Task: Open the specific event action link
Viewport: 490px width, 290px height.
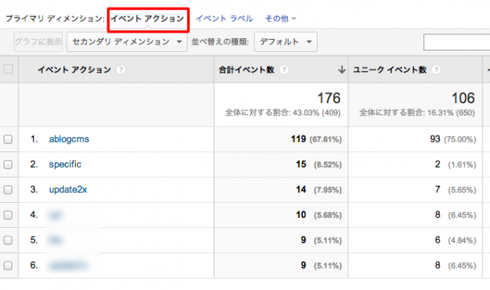Action: tap(65, 165)
